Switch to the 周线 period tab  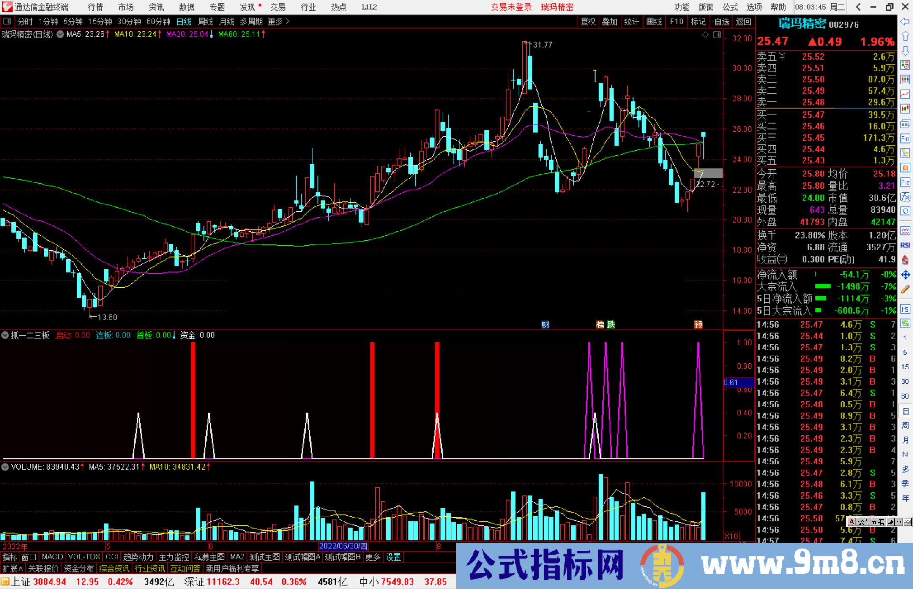(205, 21)
